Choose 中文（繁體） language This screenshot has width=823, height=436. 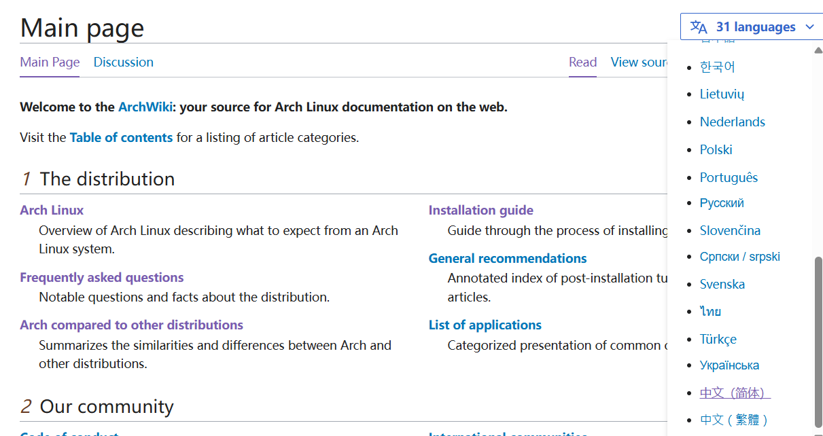(735, 420)
